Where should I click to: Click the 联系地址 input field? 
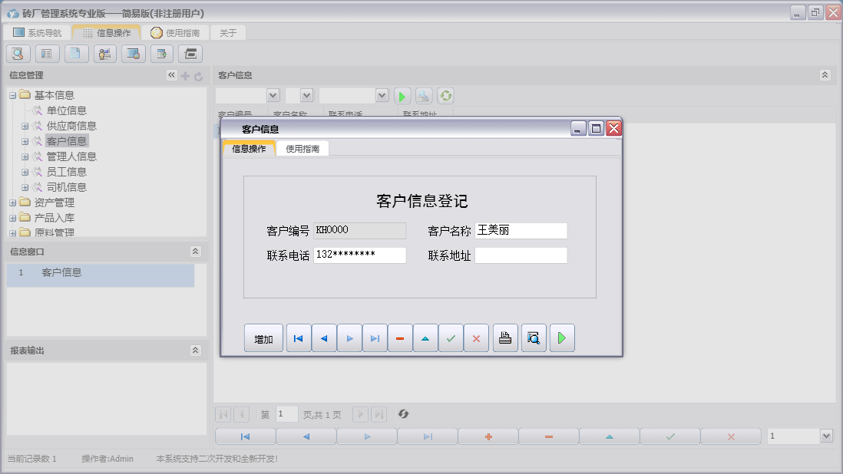(x=521, y=255)
